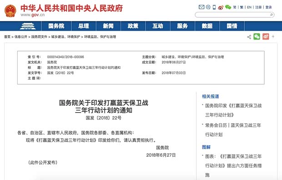Image resolution: width=282 pixels, height=180 pixels.
Task: Open the 政策 nav menu
Action: pyautogui.click(x=133, y=26)
